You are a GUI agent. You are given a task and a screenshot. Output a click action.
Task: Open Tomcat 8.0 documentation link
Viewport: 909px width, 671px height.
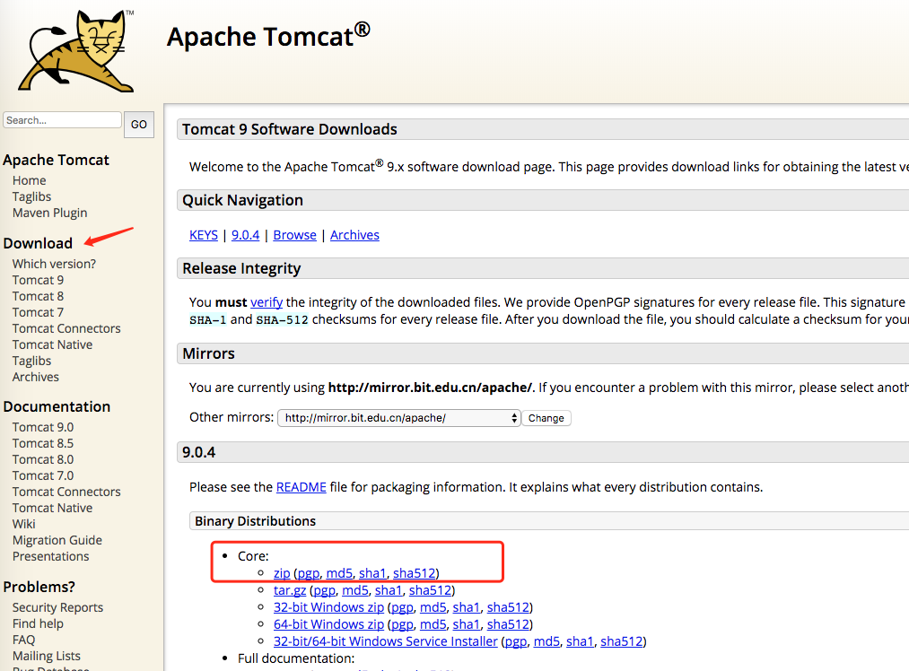[43, 459]
